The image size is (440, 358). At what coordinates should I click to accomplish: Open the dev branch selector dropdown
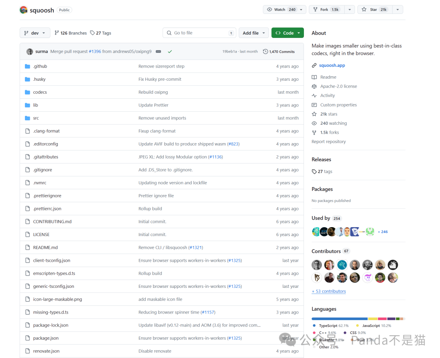(x=35, y=33)
